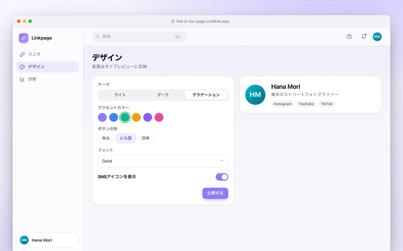Click the YouTube tag in the preview
The height and width of the screenshot is (251, 403).
(x=306, y=104)
